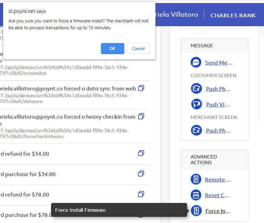Click the Push Video camera icon
This screenshot has height=223, width=264.
(x=197, y=104)
